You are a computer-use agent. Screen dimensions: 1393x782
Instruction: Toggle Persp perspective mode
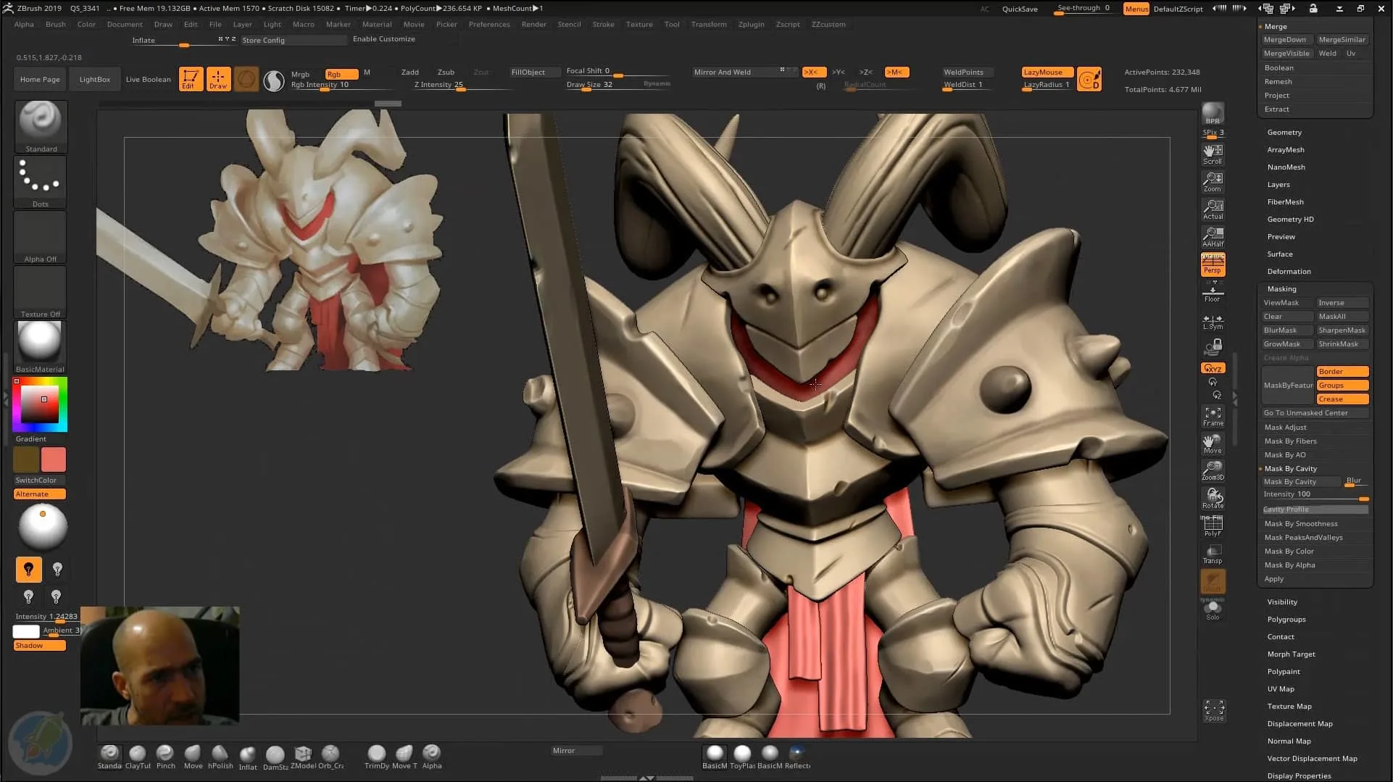pos(1212,265)
